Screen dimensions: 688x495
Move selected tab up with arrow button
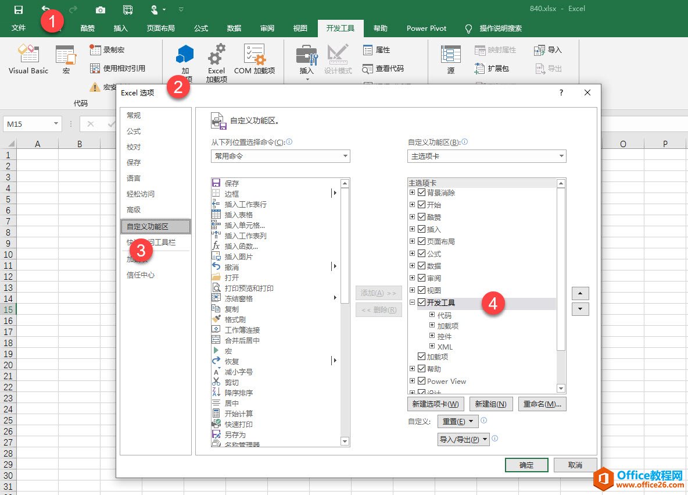(580, 293)
